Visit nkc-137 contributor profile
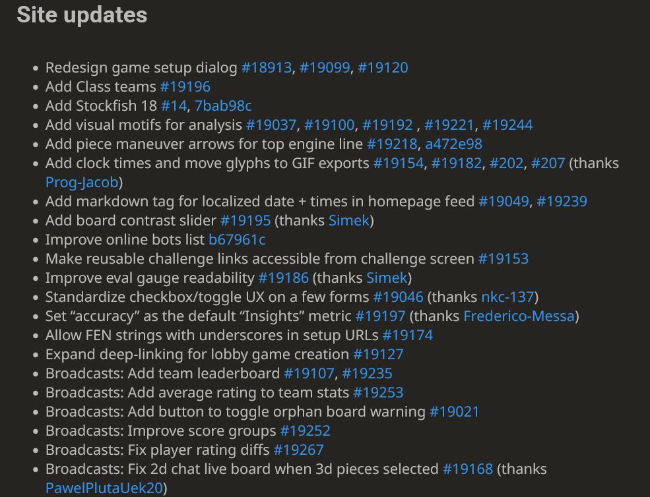 coord(508,297)
